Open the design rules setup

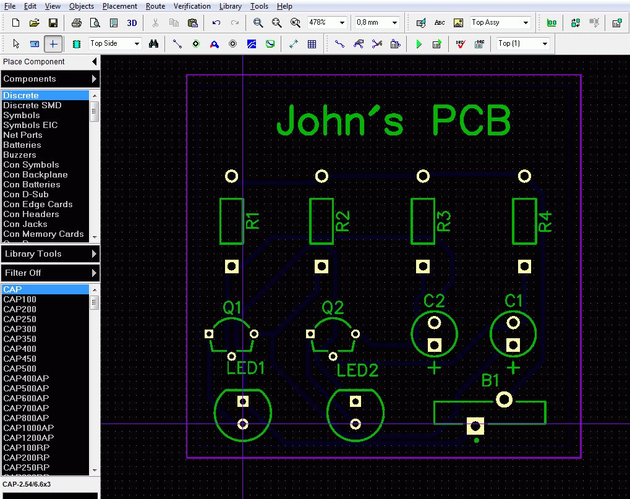479,43
